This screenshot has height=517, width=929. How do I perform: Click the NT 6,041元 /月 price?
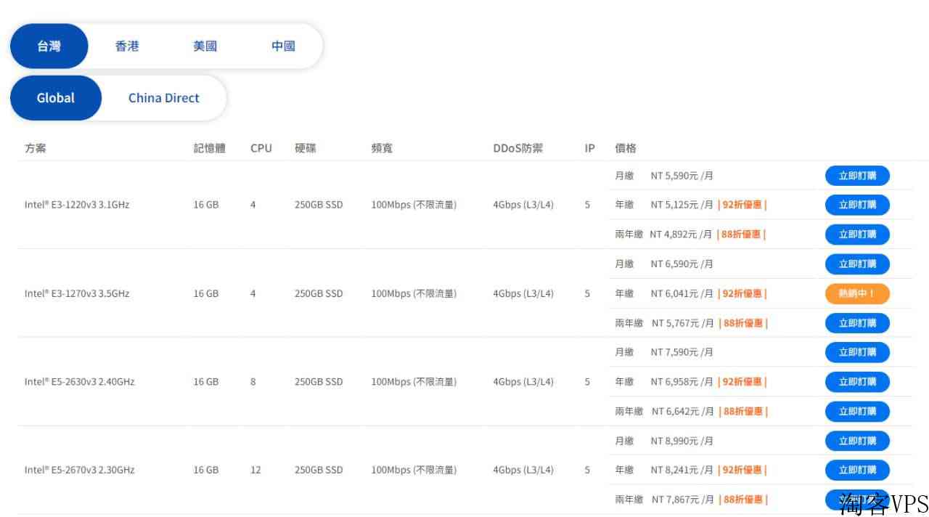pos(682,294)
